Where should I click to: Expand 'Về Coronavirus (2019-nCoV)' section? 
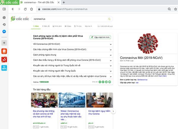pyautogui.click(x=72, y=44)
